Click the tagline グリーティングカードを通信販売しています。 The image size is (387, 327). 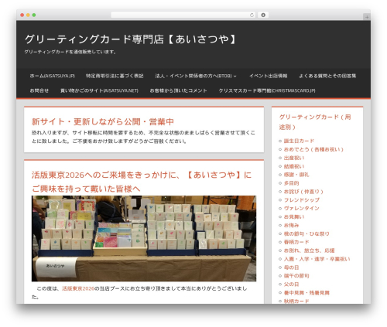point(70,52)
